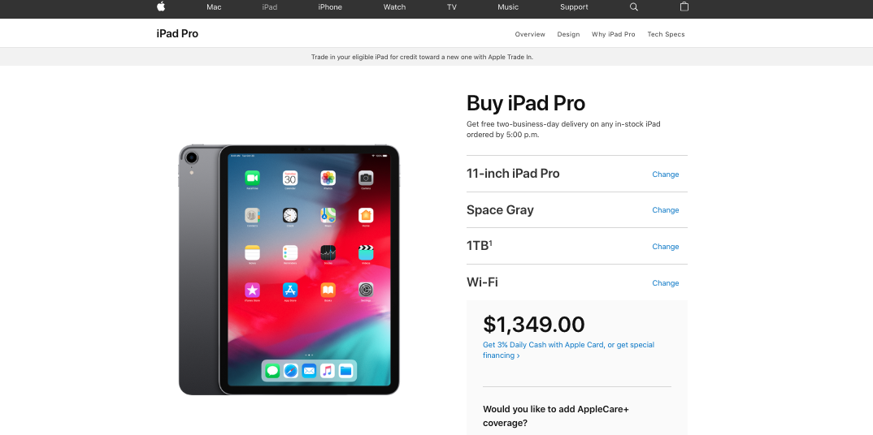Viewport: 873px width, 435px height.
Task: Change the 1TB storage option
Action: (666, 247)
